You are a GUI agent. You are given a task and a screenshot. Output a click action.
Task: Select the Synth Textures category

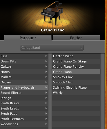tap(24, 119)
